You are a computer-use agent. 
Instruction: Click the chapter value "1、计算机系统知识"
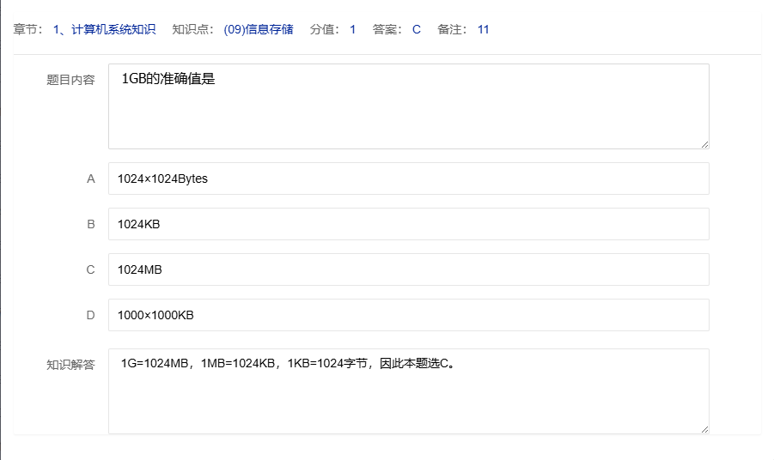click(104, 29)
